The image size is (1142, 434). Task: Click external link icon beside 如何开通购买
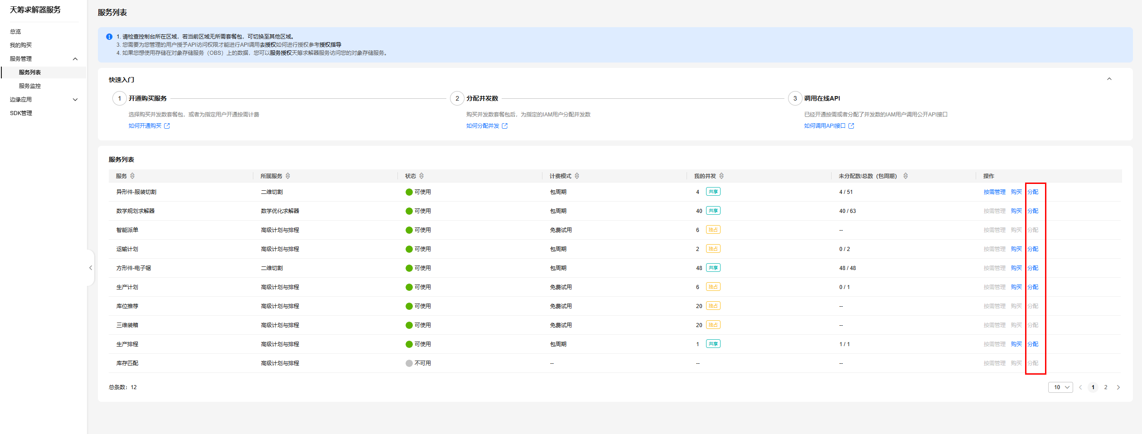[167, 126]
